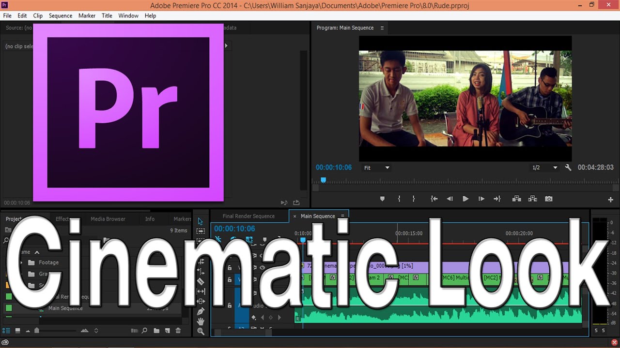Open the Help menu

click(x=150, y=15)
